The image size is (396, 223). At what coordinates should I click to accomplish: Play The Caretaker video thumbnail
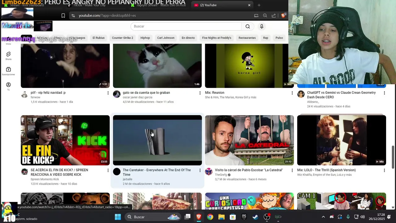[157, 140]
